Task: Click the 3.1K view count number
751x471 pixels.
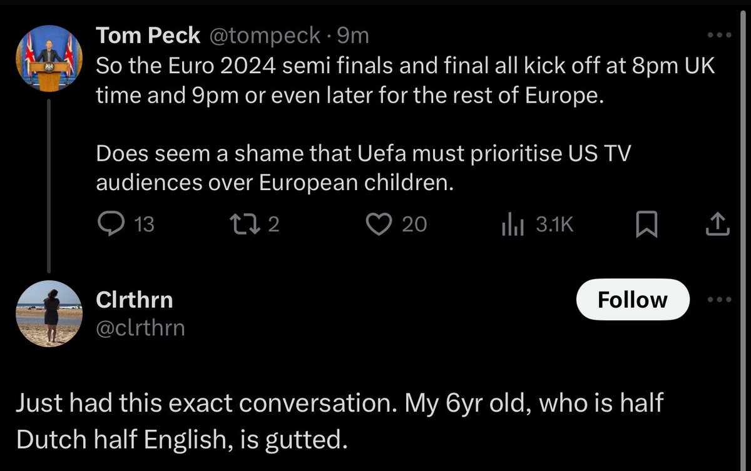Action: tap(554, 225)
